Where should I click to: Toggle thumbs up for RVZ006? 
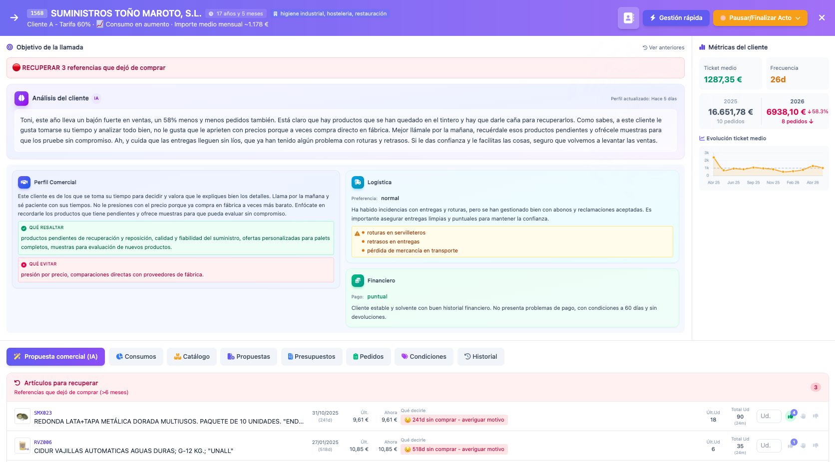(791, 446)
